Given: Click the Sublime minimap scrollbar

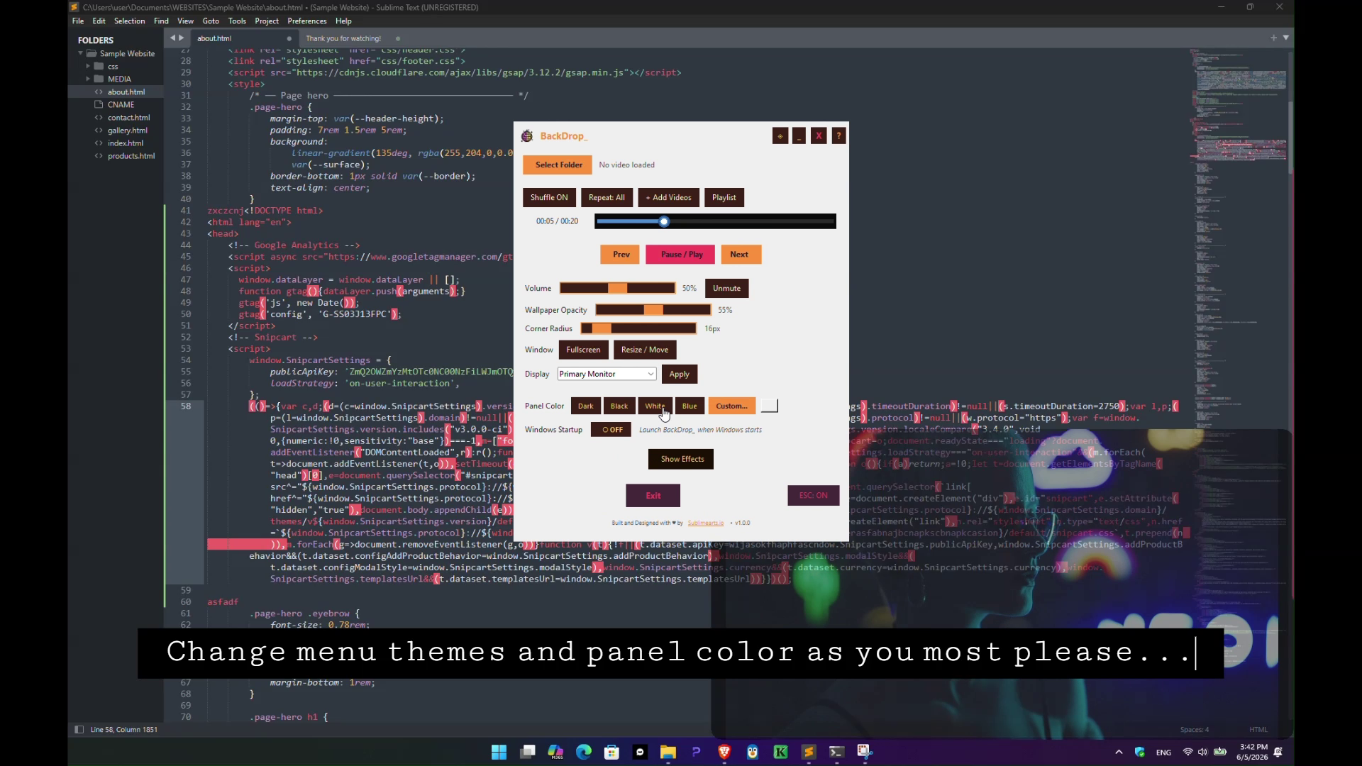Looking at the screenshot, I should point(1291,138).
